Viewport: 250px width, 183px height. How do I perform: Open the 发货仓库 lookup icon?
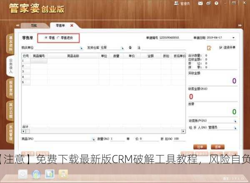[122, 48]
